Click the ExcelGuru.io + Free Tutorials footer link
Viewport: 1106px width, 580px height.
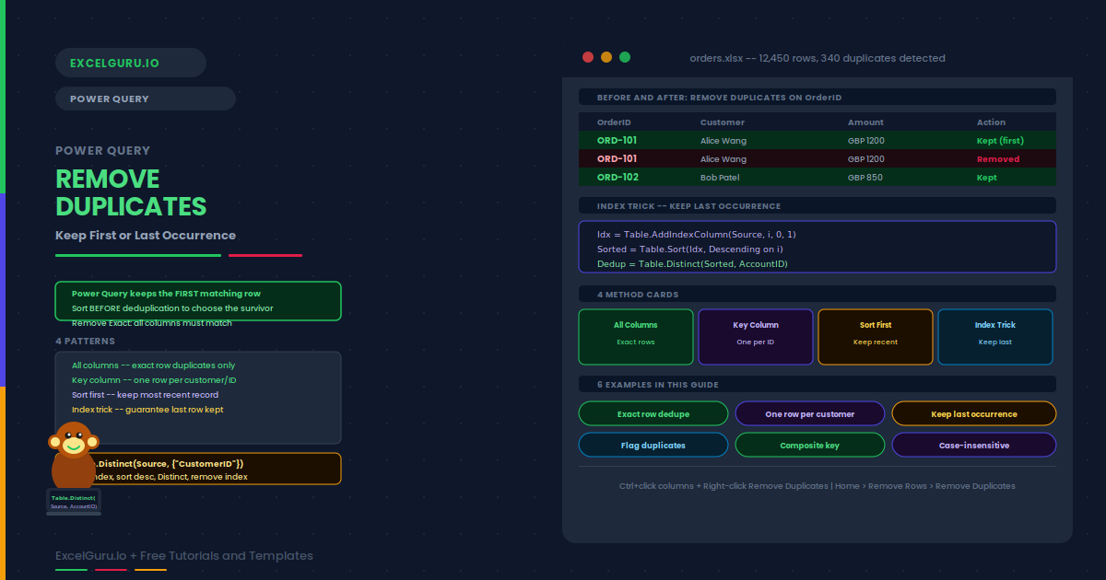[x=184, y=556]
